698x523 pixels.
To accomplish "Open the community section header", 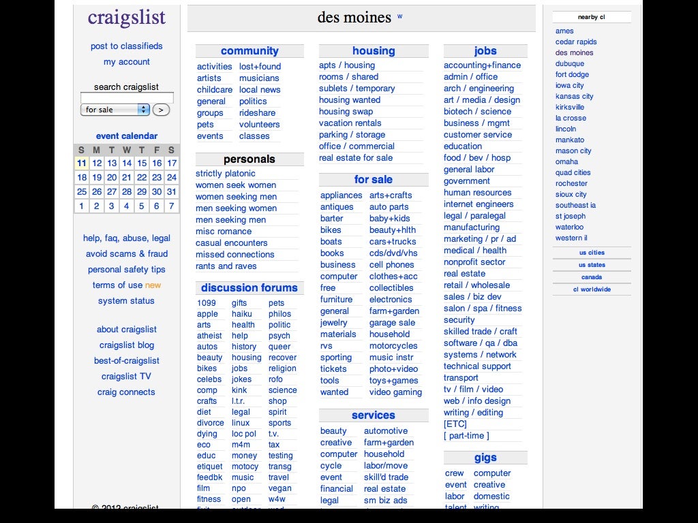I will [x=249, y=50].
